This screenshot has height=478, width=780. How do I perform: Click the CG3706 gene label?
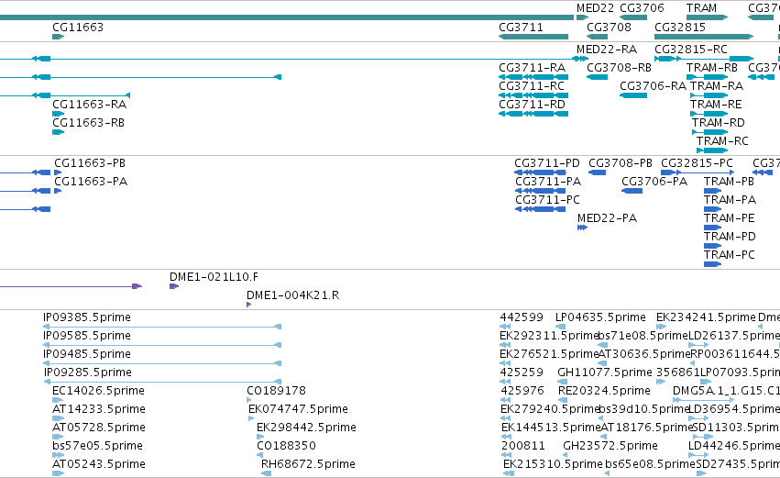tap(642, 8)
